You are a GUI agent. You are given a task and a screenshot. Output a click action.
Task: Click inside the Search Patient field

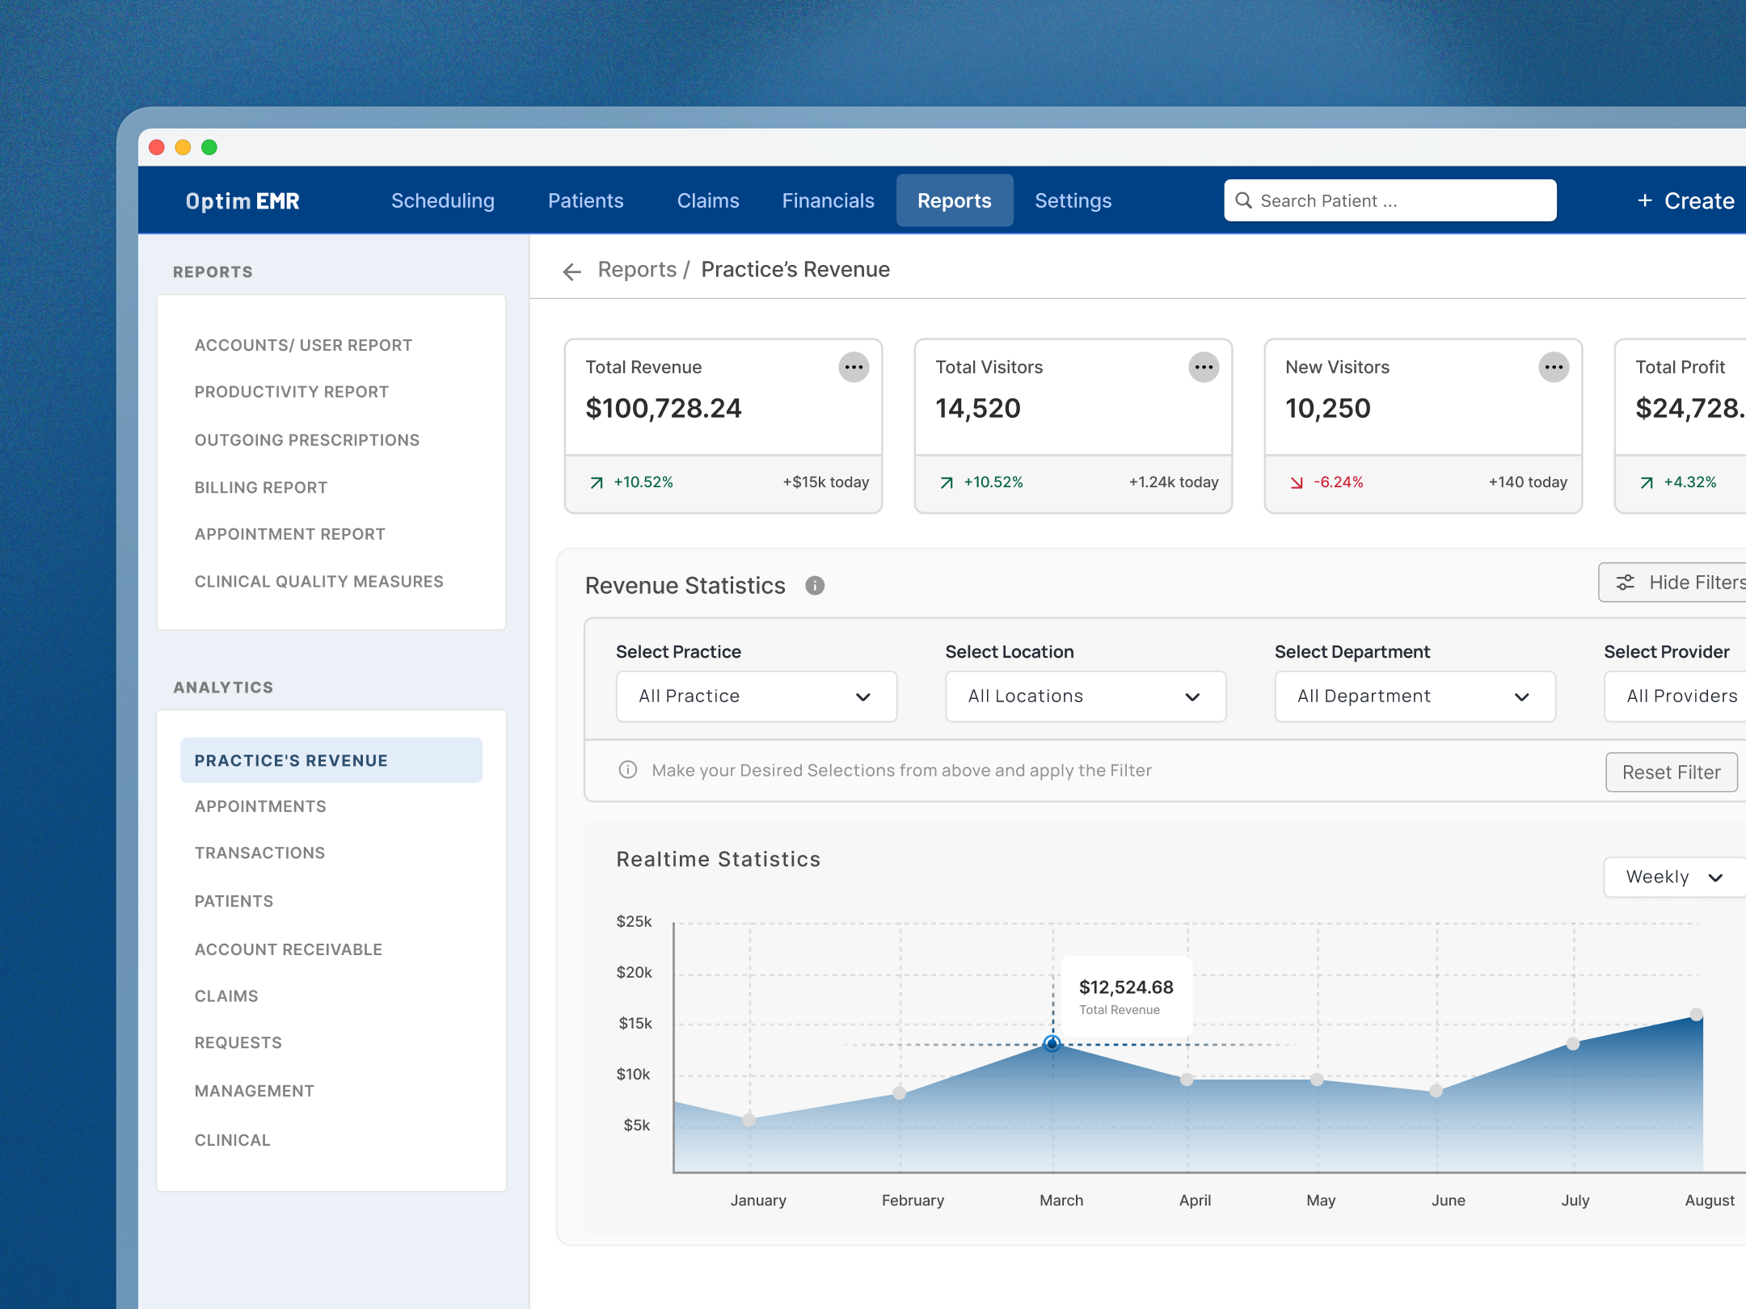[1390, 200]
